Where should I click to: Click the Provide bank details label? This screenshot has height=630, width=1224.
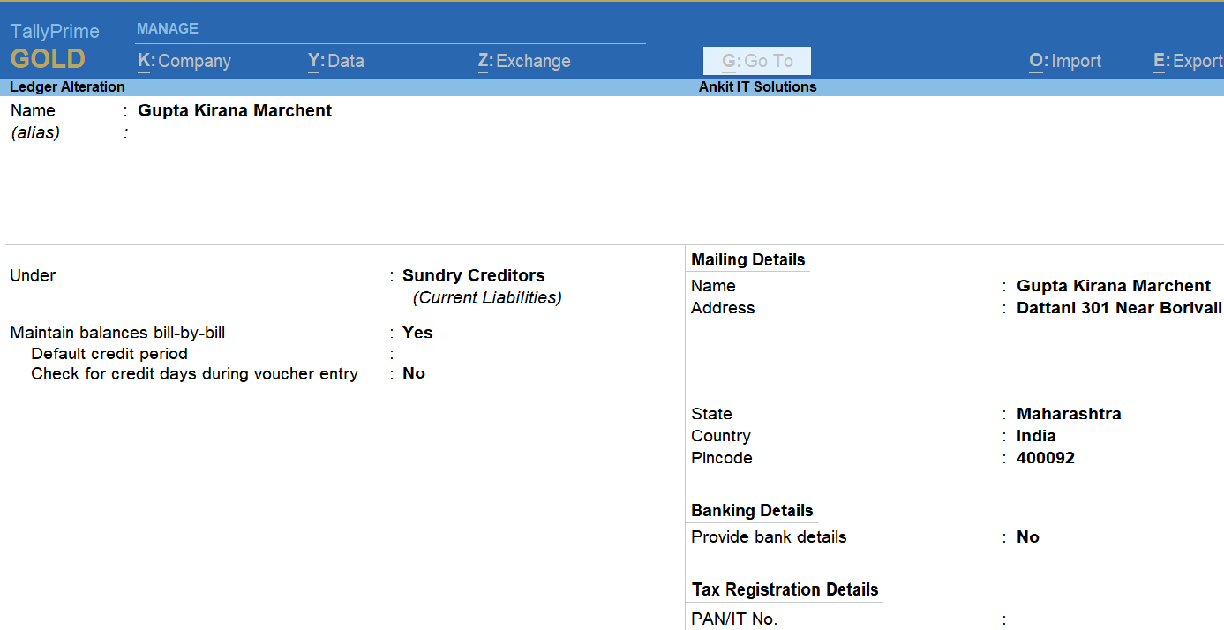pos(769,537)
